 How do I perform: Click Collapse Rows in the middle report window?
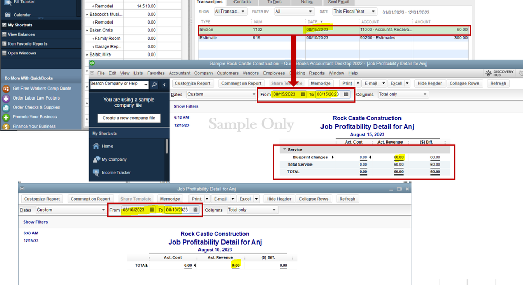[464, 83]
